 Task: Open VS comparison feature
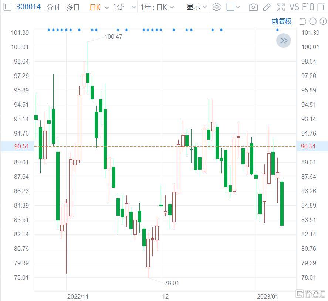[x=294, y=7]
